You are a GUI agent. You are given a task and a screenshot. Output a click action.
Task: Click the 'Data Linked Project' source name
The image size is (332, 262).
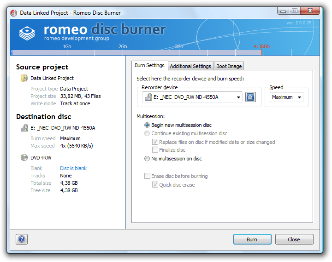point(52,78)
